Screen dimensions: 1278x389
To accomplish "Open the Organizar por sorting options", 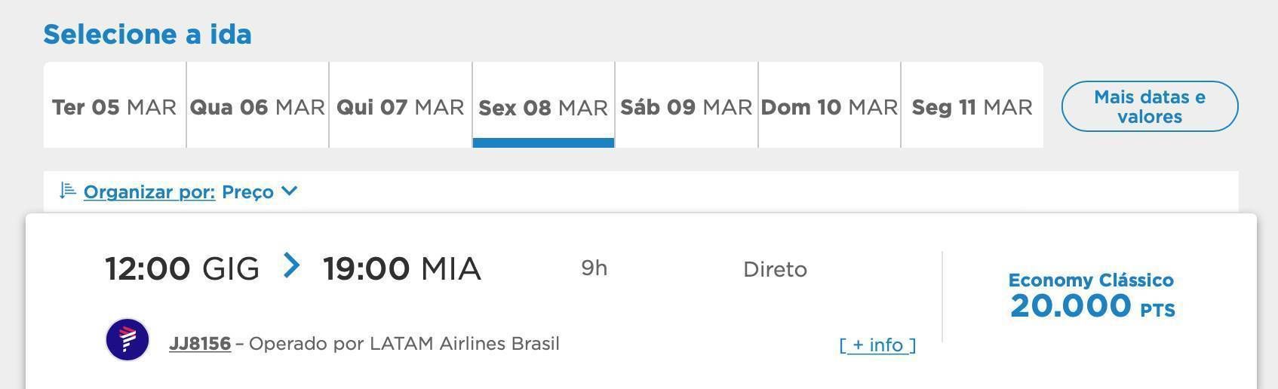I will click(149, 192).
